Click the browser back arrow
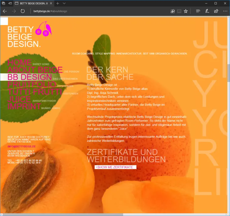 coord(5,11)
